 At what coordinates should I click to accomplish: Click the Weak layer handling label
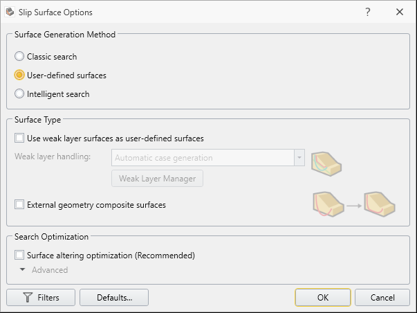pos(53,156)
